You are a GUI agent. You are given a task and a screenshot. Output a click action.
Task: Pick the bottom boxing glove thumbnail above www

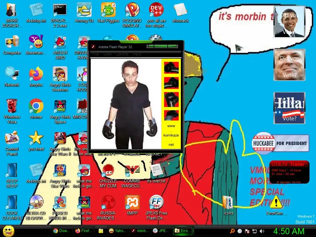(171, 115)
